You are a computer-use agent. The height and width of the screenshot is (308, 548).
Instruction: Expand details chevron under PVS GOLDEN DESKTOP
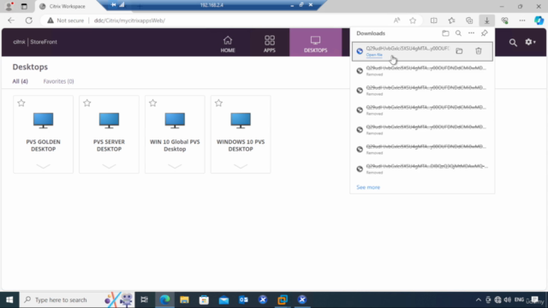tap(44, 166)
